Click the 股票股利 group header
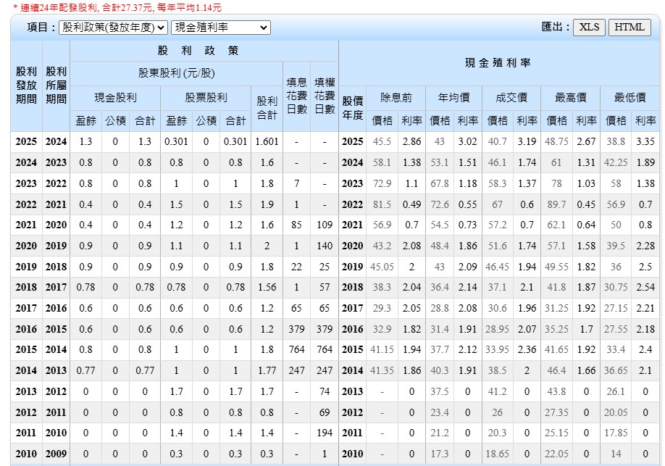The width and height of the screenshot is (665, 466). [x=206, y=97]
